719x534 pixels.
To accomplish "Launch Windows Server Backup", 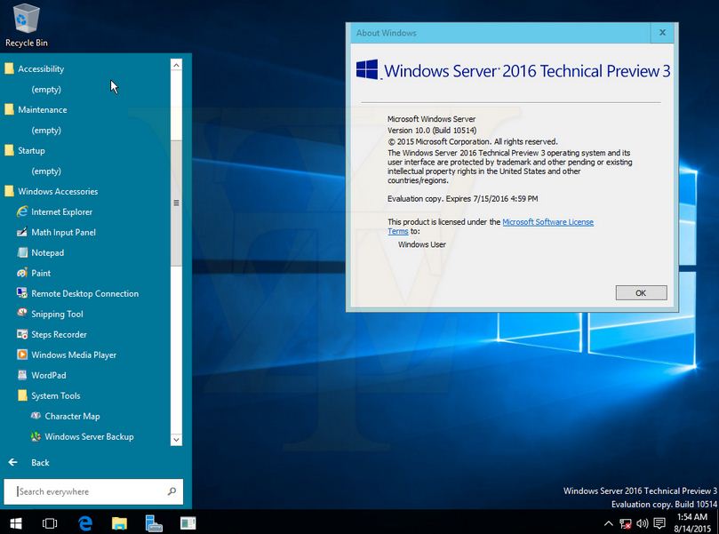I will click(82, 437).
